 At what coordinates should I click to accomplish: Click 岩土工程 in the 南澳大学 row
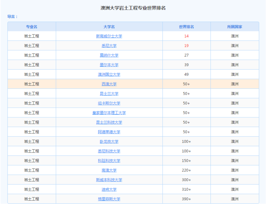click(32, 170)
